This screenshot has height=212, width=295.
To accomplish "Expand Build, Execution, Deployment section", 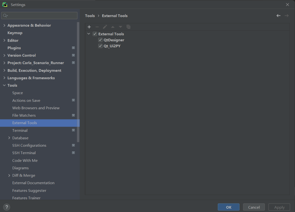I will pos(4,70).
